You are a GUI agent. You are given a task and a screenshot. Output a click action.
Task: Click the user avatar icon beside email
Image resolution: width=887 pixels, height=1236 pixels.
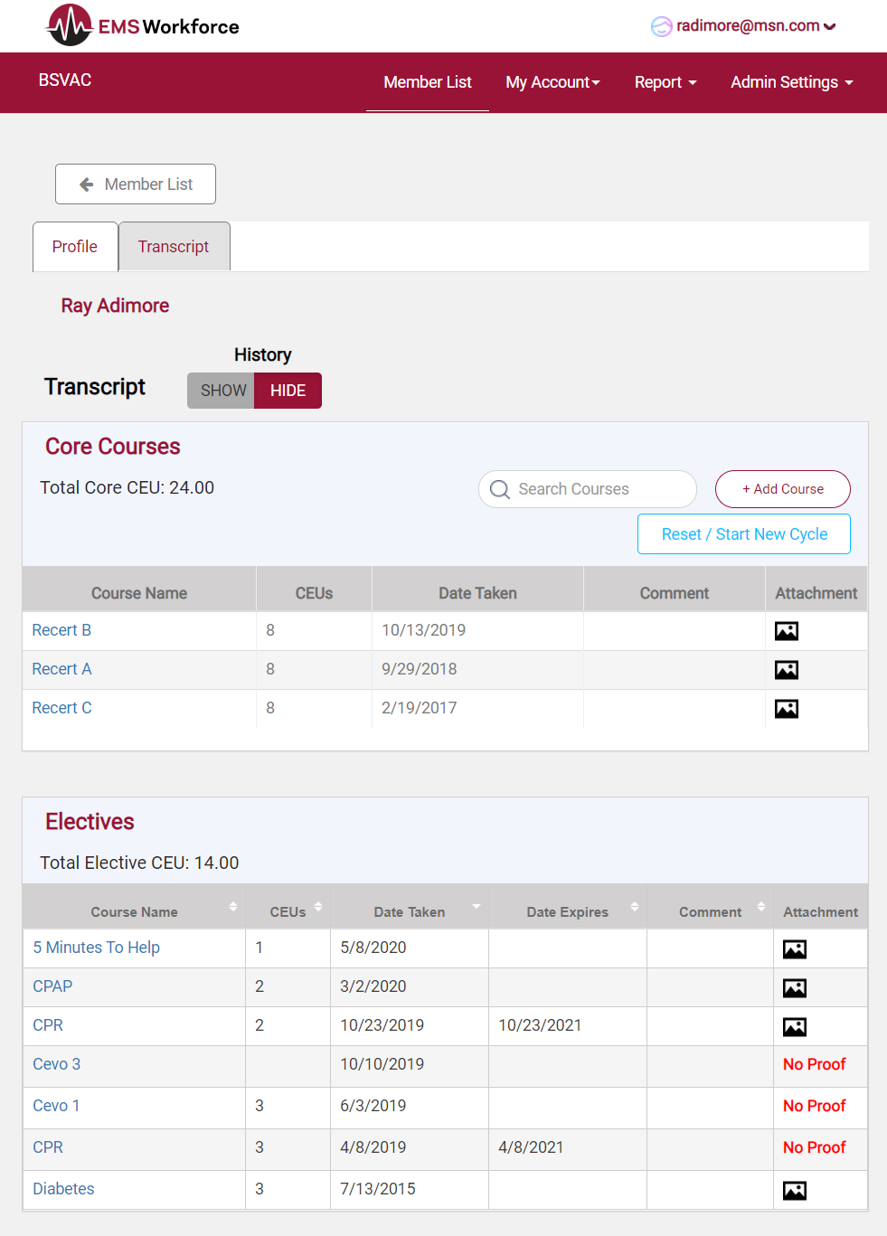(661, 26)
